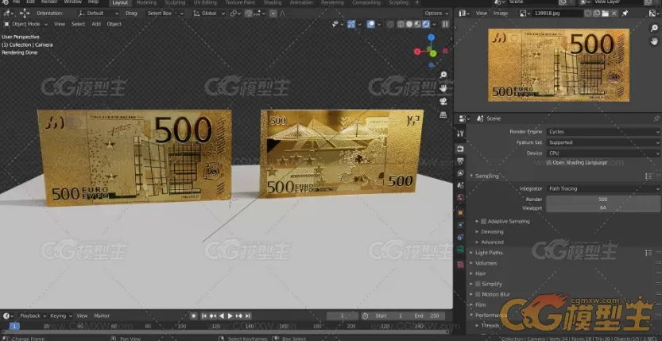662x341 pixels.
Task: Open the Window menu in the top bar
Action: [x=72, y=2]
